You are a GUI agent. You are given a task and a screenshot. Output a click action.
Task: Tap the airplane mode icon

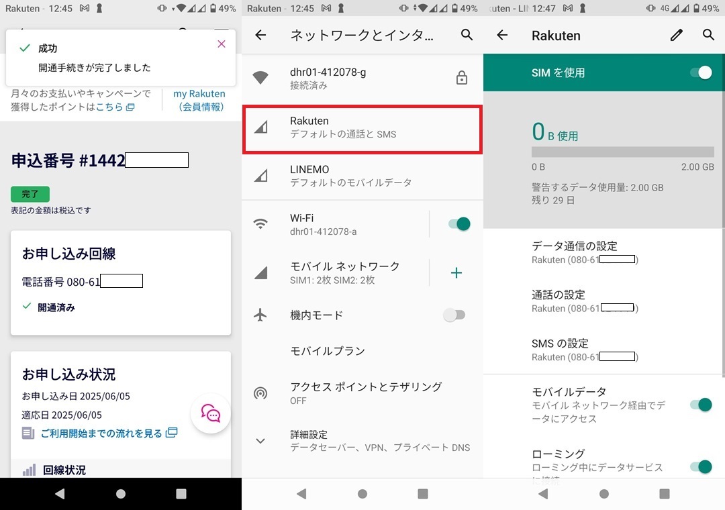pos(260,315)
